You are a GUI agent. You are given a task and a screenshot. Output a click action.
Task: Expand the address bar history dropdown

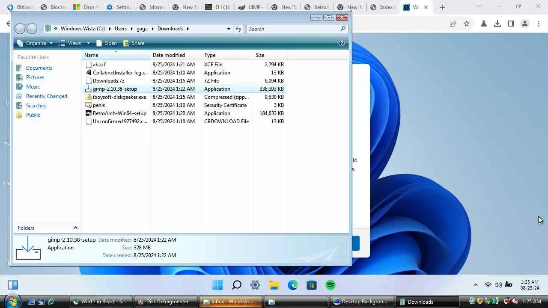pos(229,29)
